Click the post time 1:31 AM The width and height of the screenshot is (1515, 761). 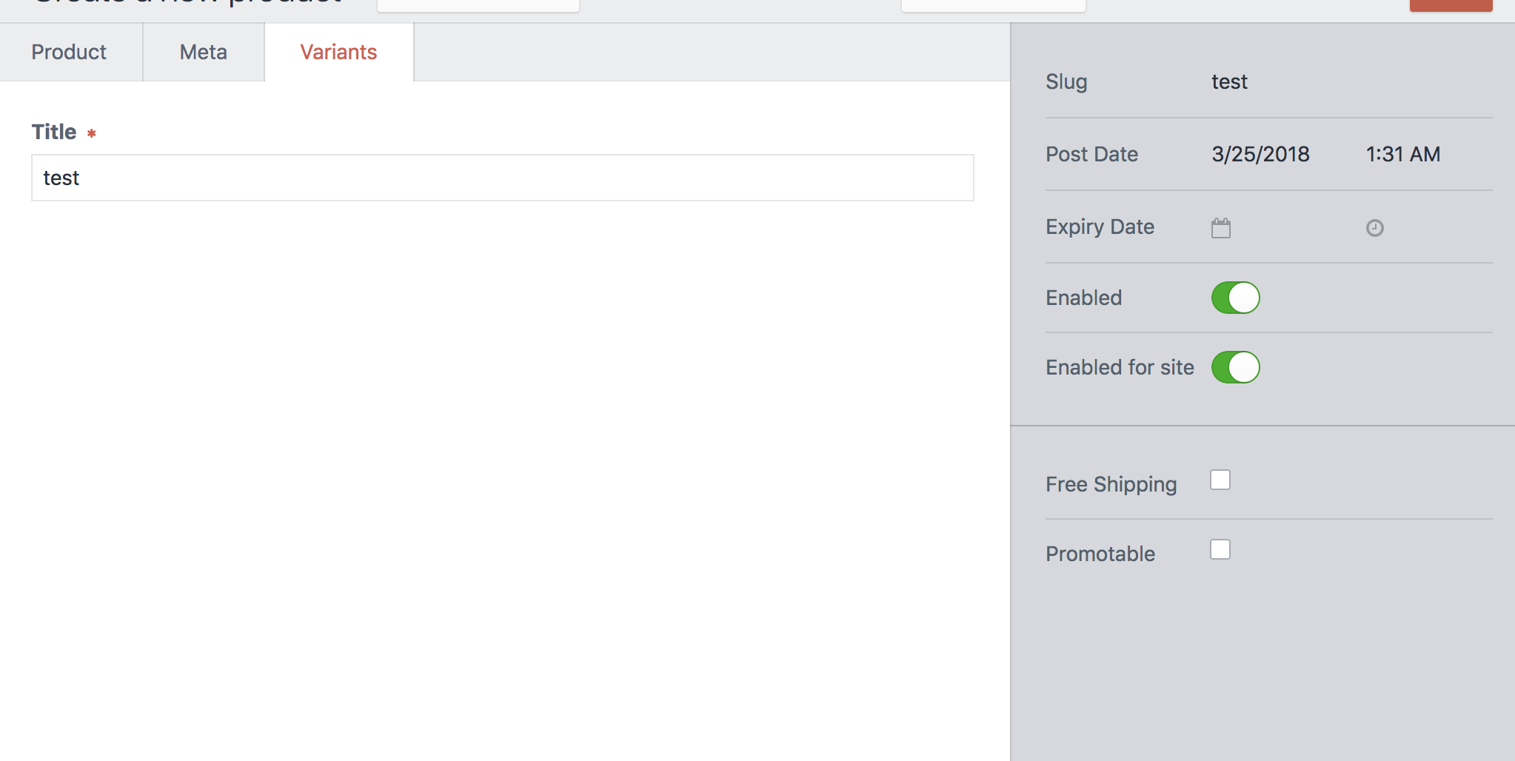[1402, 154]
